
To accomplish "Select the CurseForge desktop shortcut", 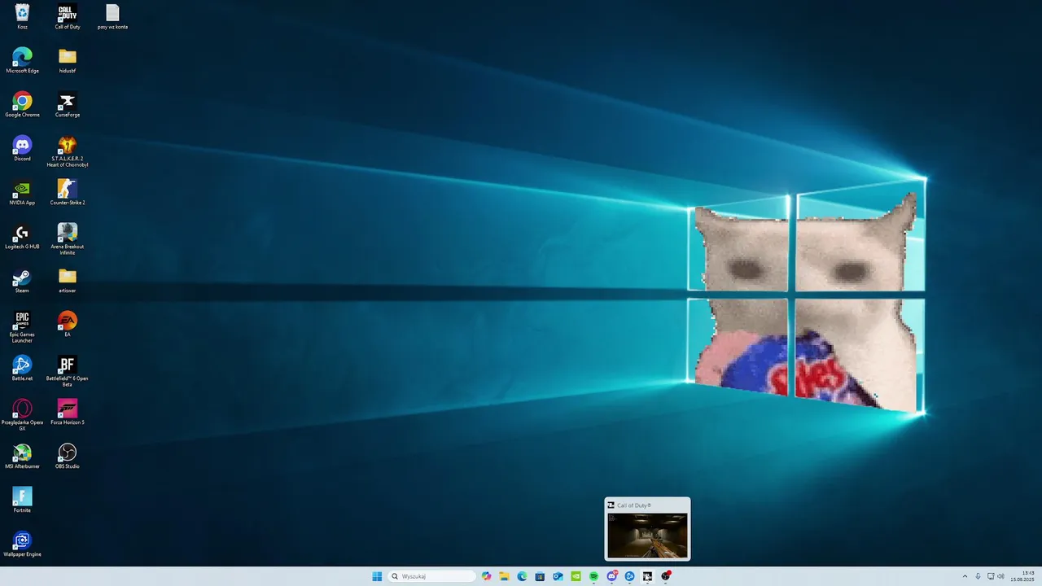I will [68, 104].
